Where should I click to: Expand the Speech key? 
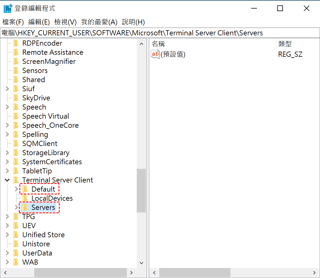pyautogui.click(x=7, y=107)
